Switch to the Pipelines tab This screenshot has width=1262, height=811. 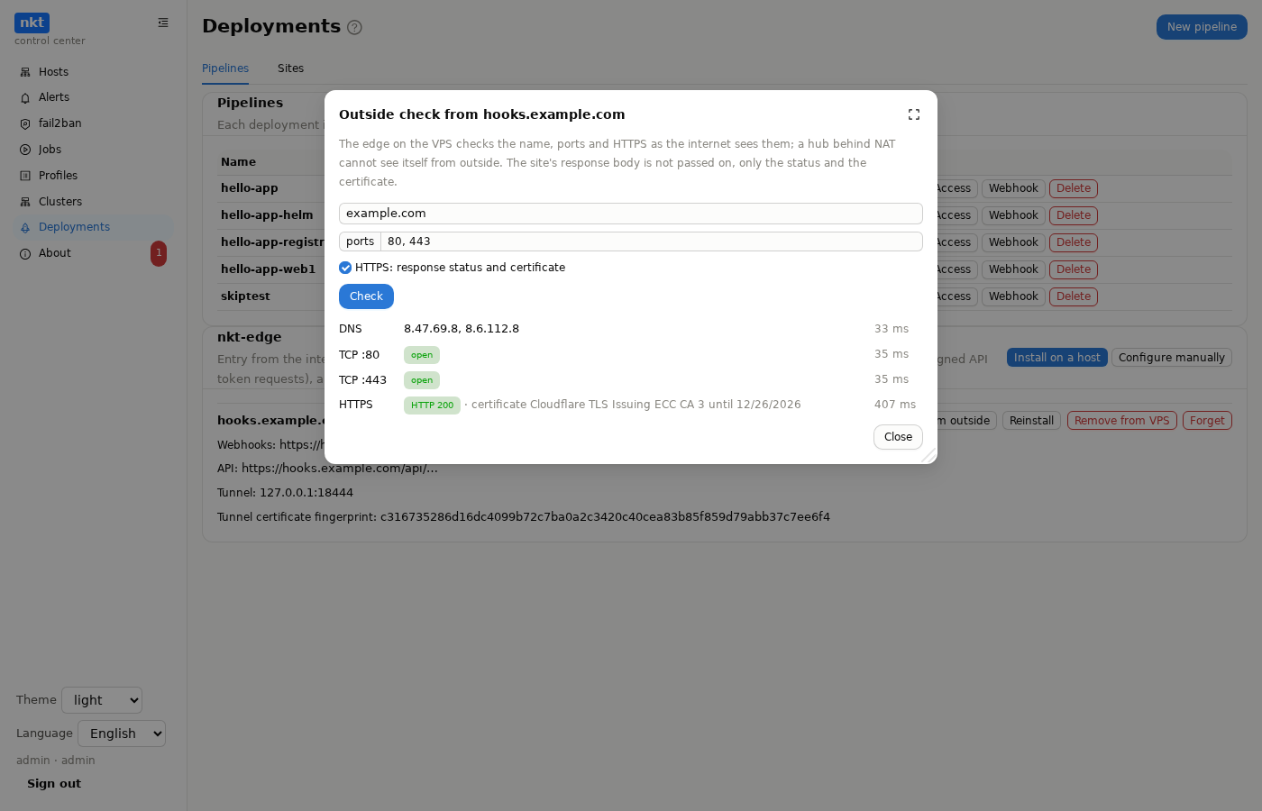click(225, 68)
